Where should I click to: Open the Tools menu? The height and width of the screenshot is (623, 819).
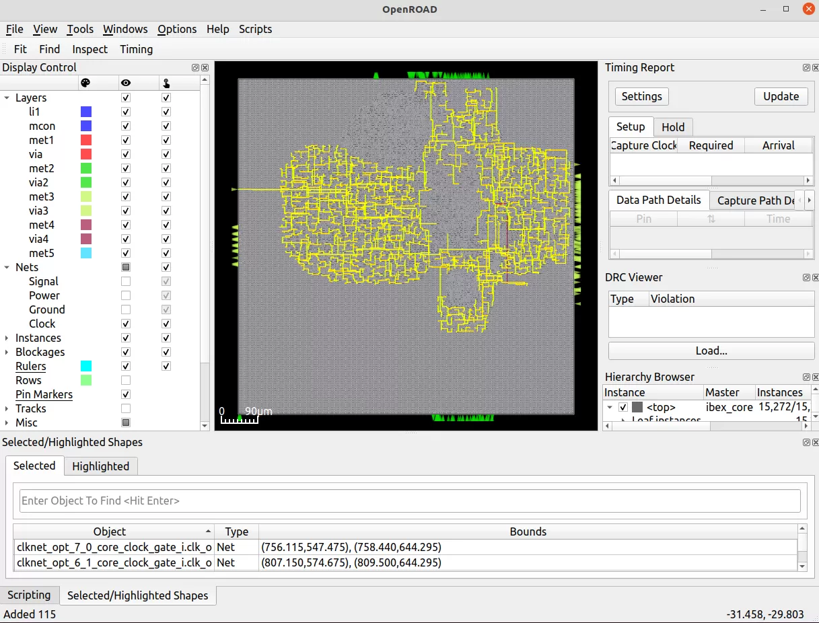[x=80, y=29]
